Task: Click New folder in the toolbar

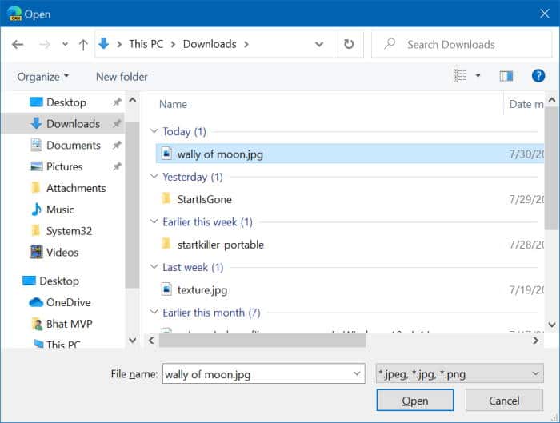Action: [122, 77]
